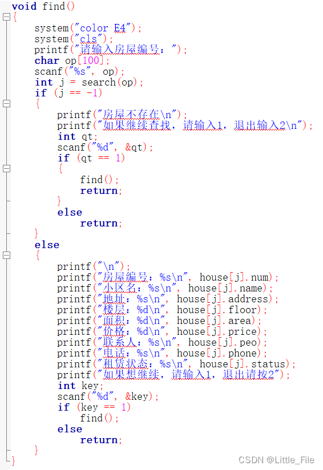Viewport: 323px width, 470px height.
Task: Click the printf "如果继续查找" line
Action: (x=185, y=125)
